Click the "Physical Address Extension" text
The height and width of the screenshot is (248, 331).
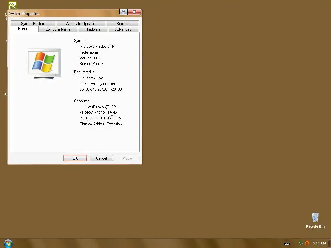tap(101, 124)
